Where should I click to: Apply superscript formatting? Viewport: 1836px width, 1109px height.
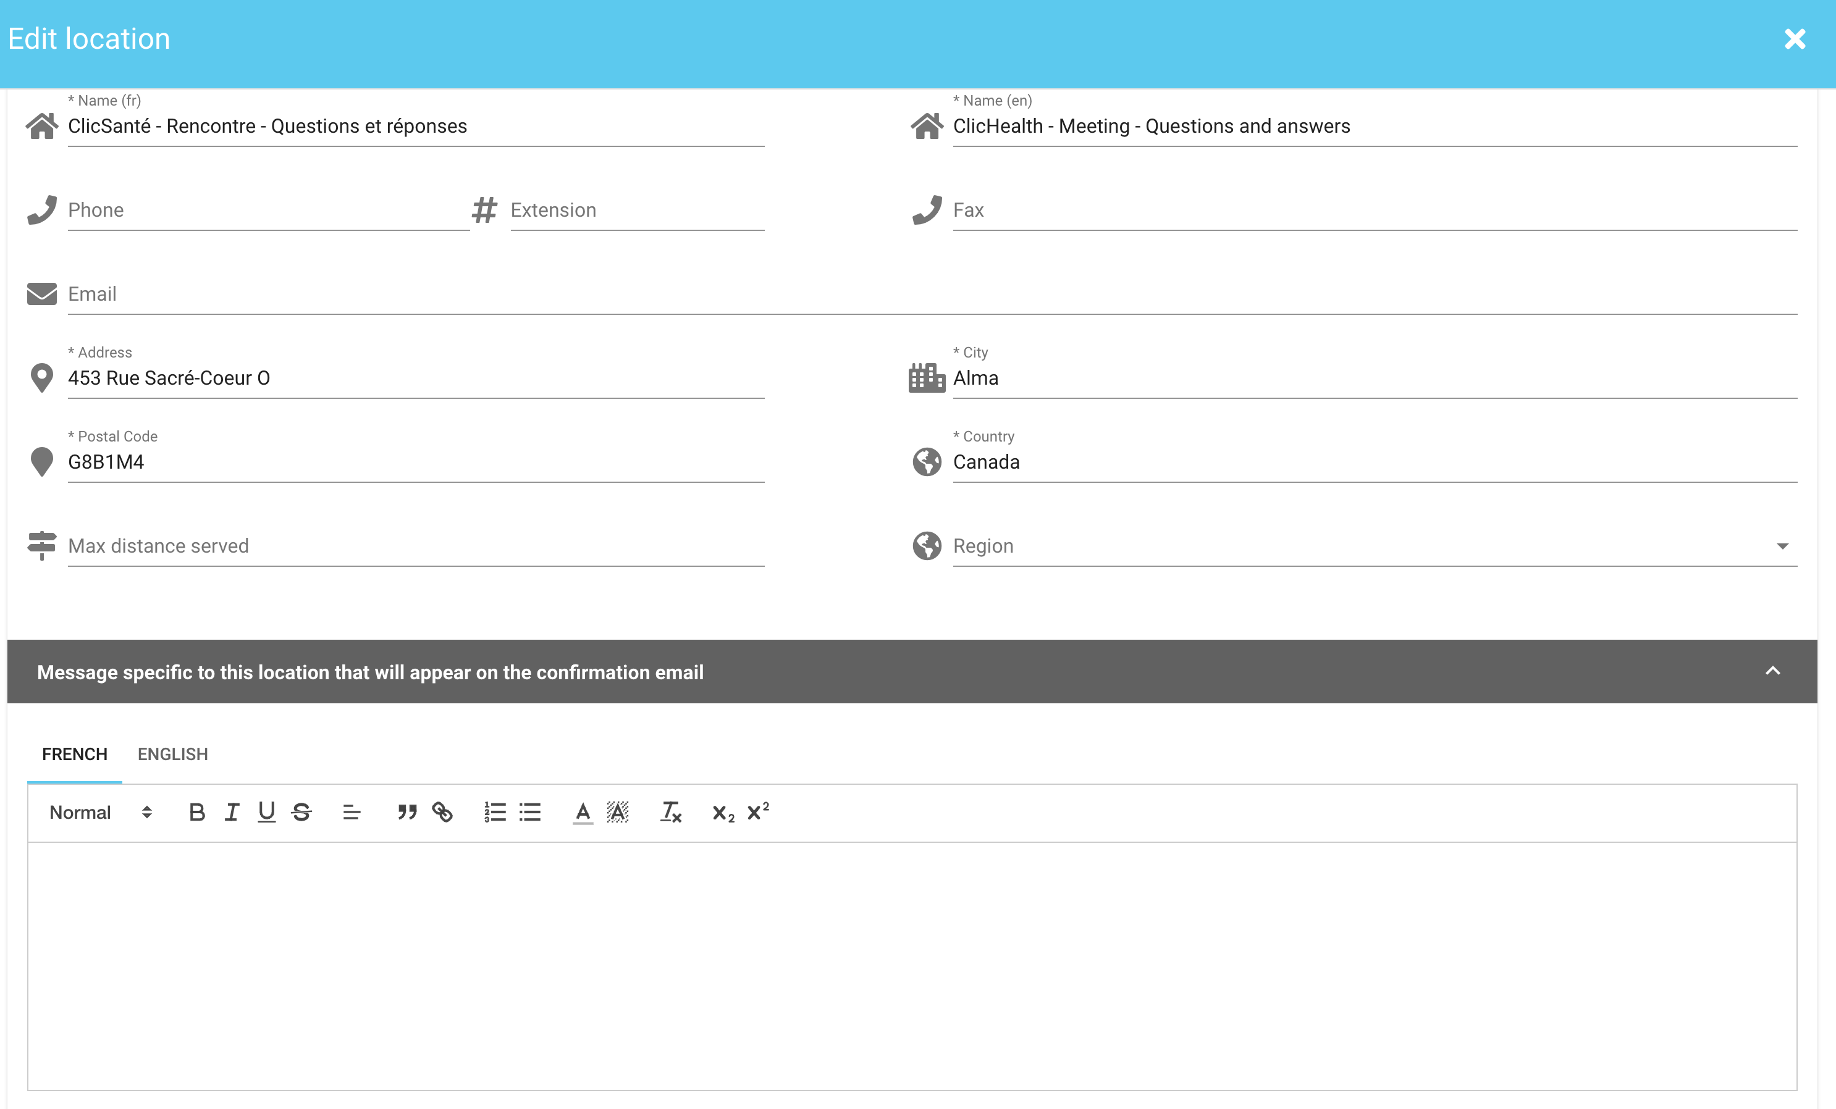[x=758, y=812]
